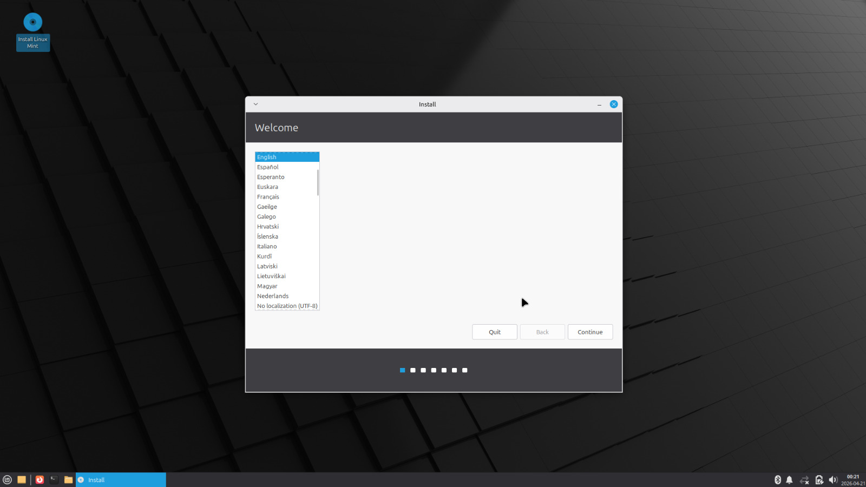
Task: Click the battery power tray icon
Action: click(x=819, y=479)
